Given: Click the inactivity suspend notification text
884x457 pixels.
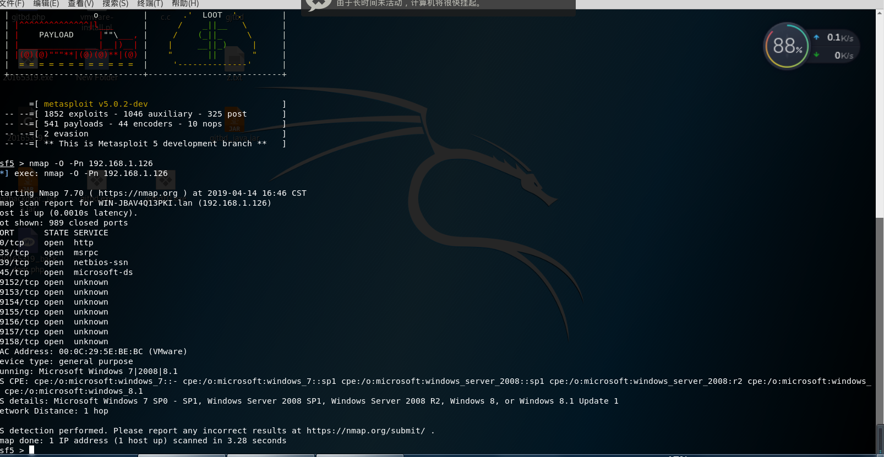Looking at the screenshot, I should (x=410, y=3).
